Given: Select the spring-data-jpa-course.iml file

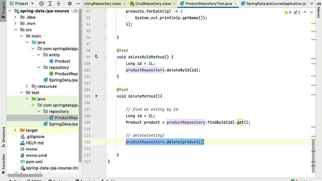Looking at the screenshot, I should pos(49,168).
